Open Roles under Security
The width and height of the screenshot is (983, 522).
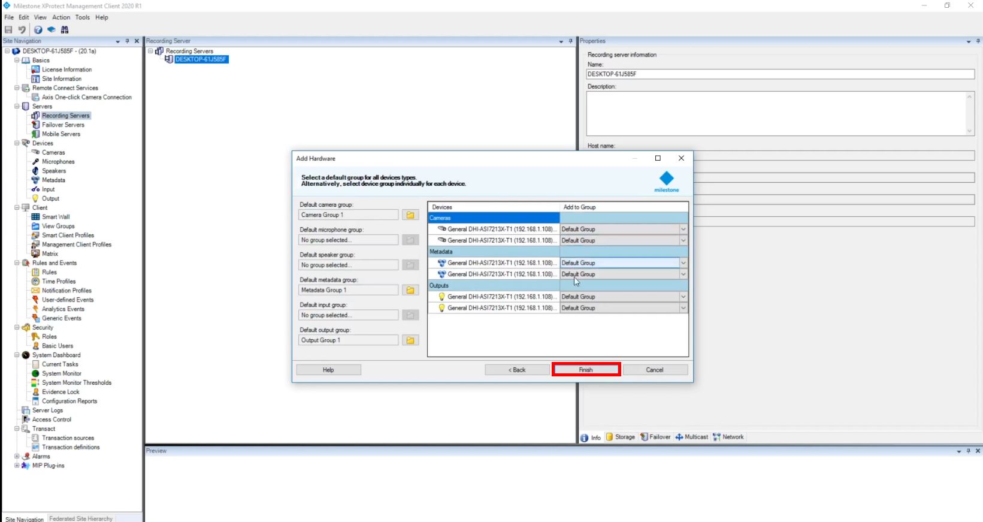click(49, 337)
